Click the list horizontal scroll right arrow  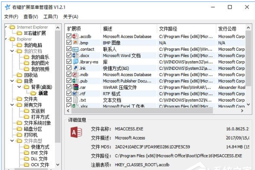point(242,111)
